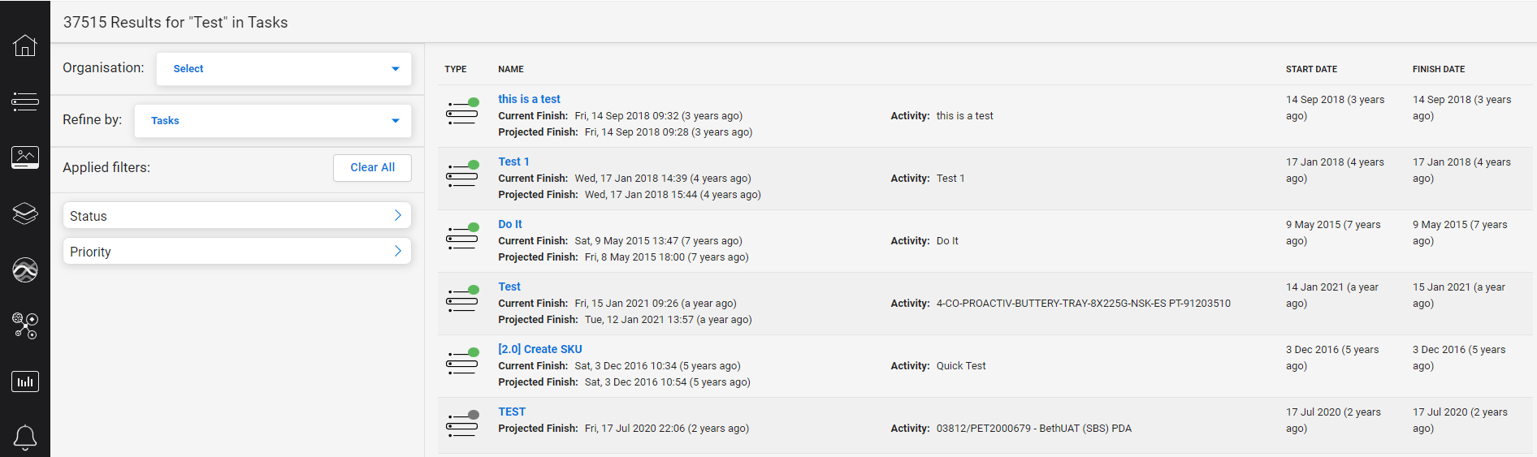
Task: Click the NAME column header
Action: [x=511, y=69]
